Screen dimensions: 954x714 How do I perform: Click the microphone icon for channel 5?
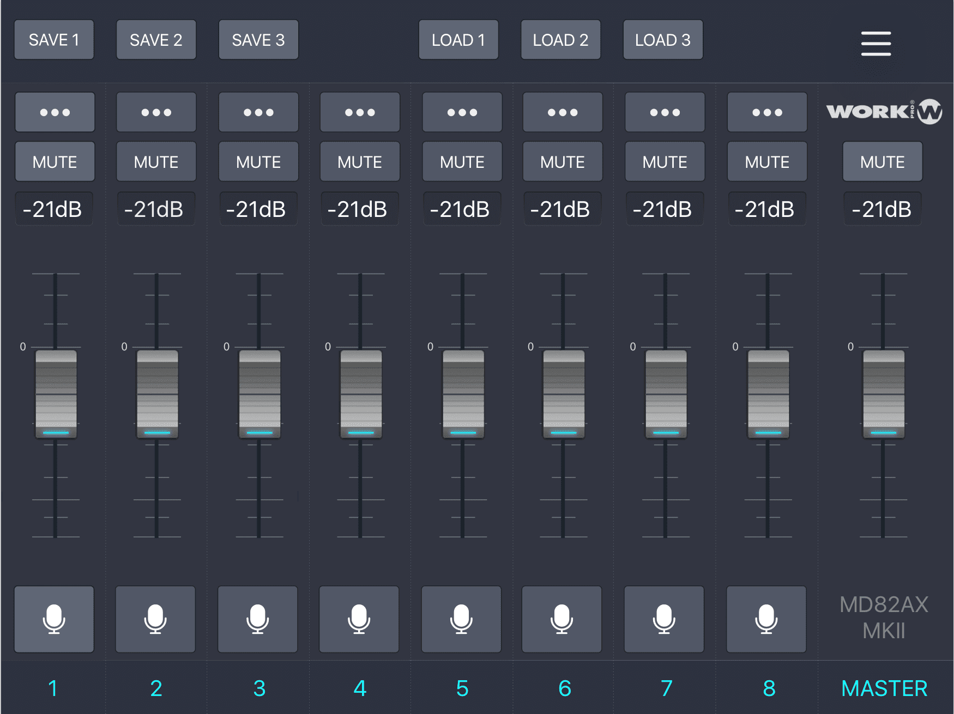[x=461, y=619]
